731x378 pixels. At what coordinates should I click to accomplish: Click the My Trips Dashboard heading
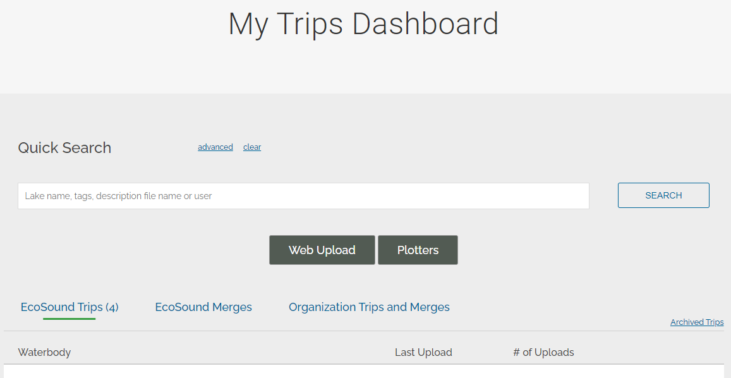click(364, 24)
